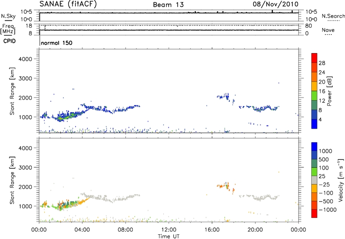The width and height of the screenshot is (345, 239).
Task: Click the 'N.Search' legend label
Action: point(333,16)
